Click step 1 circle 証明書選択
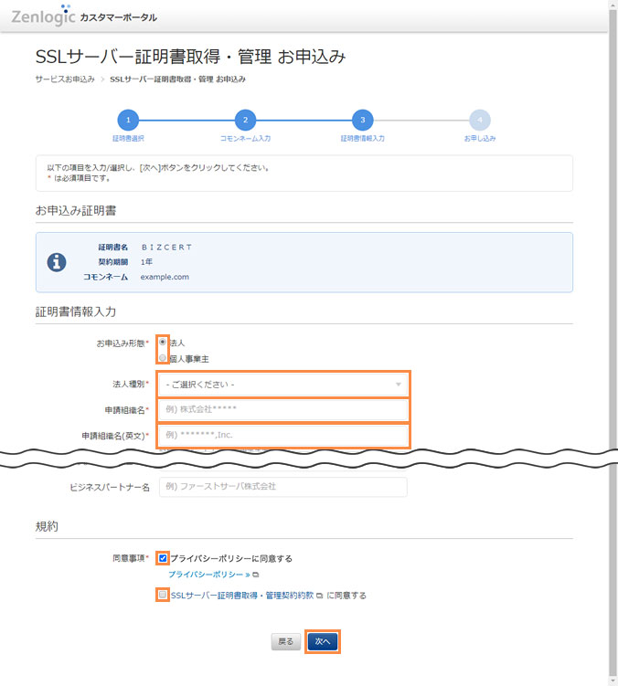618x686 pixels. (128, 120)
